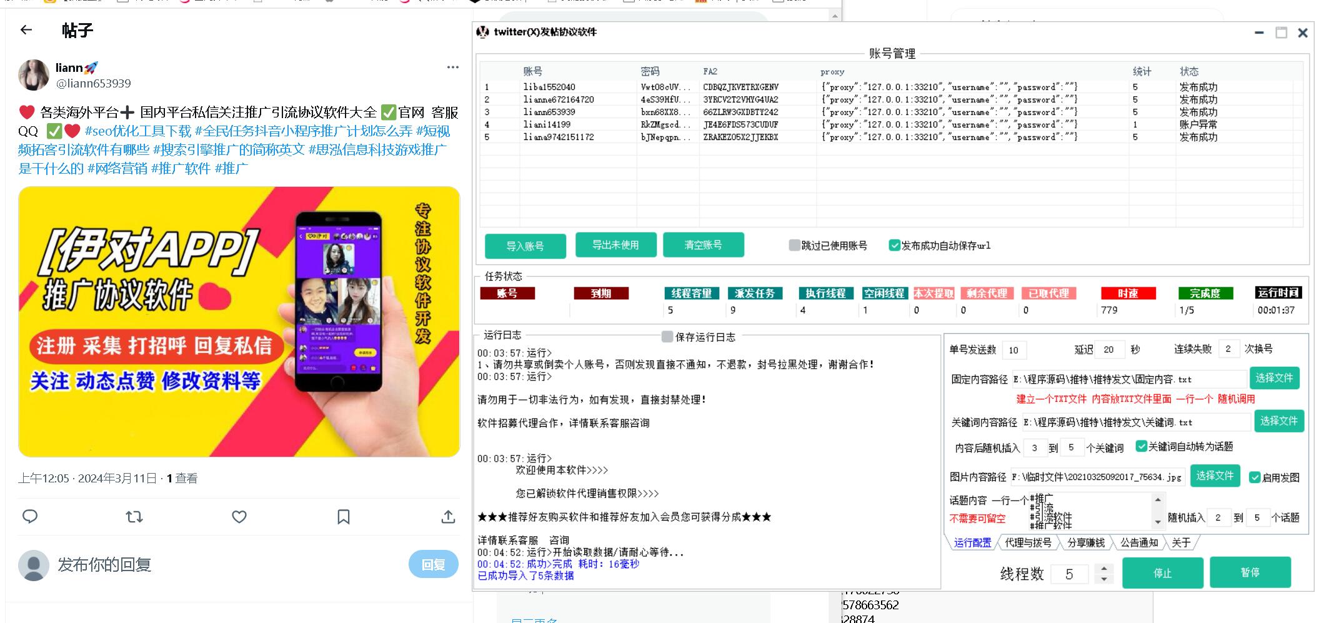
Task: Click the #seo优化工具下载 hashtag link
Action: pos(138,131)
